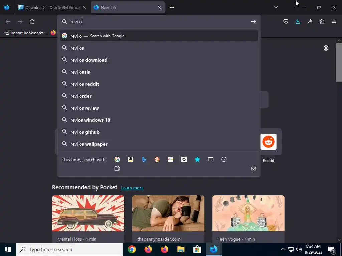Open the Teen Vogue article card
Image resolution: width=342 pixels, height=256 pixels.
(248, 219)
